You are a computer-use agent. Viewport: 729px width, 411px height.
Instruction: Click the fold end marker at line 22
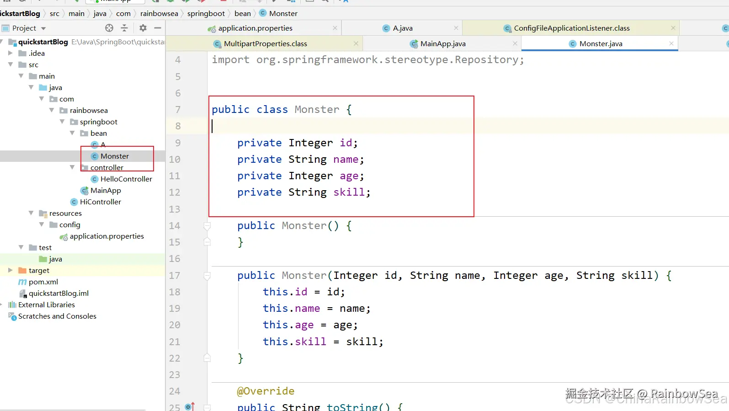pyautogui.click(x=207, y=358)
